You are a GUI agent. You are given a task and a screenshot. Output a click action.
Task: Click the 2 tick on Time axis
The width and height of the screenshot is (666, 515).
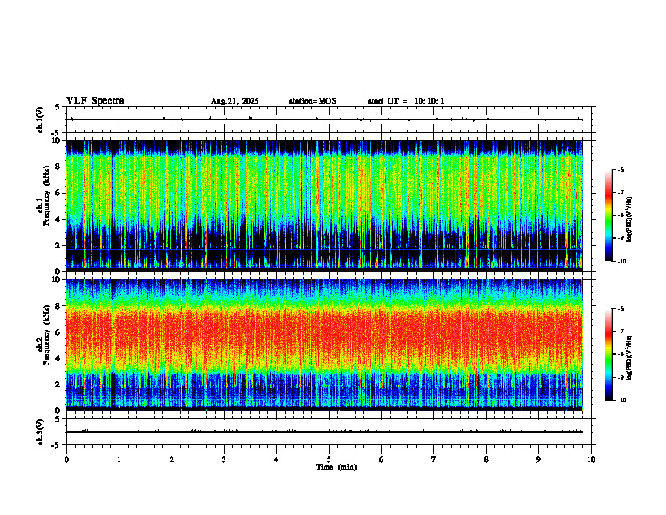coord(172,459)
